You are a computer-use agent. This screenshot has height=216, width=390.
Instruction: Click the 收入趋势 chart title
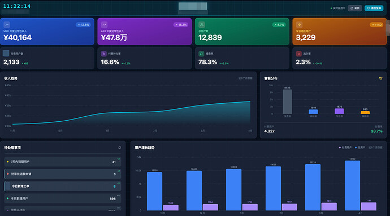11,78
